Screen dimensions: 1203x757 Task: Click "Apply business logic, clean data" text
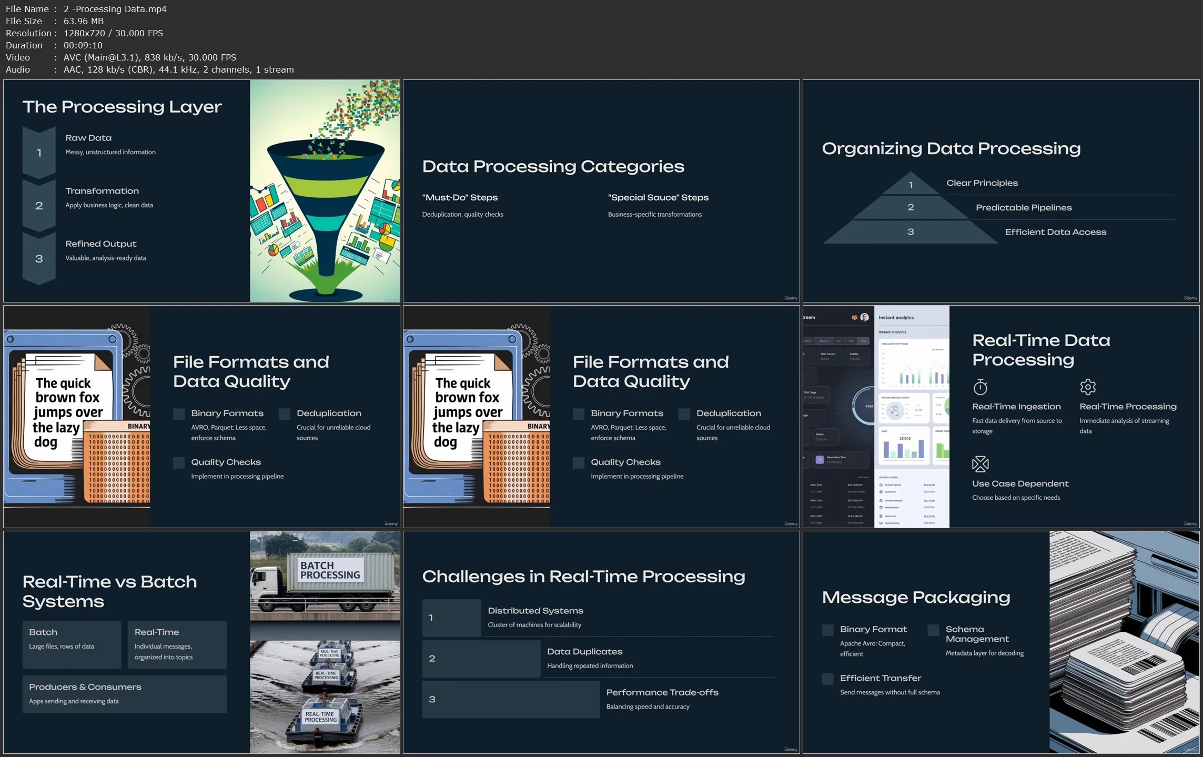(x=109, y=205)
